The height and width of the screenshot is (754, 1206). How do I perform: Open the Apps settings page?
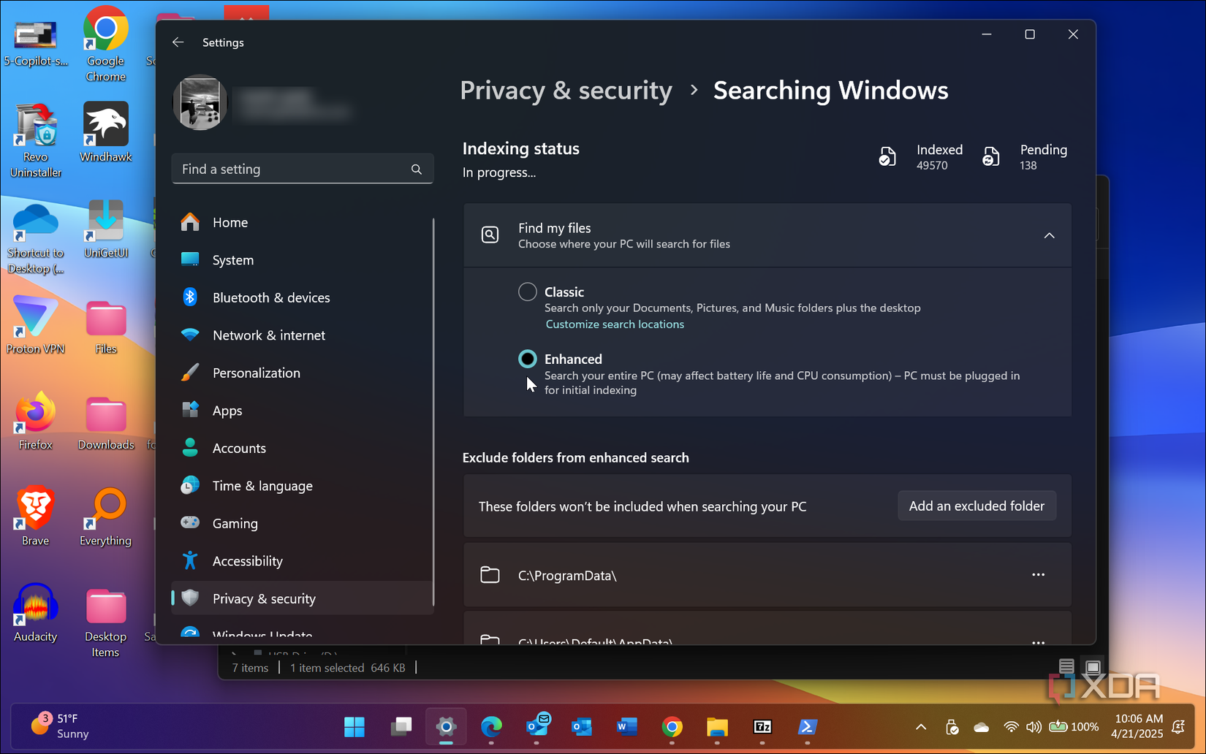227,410
